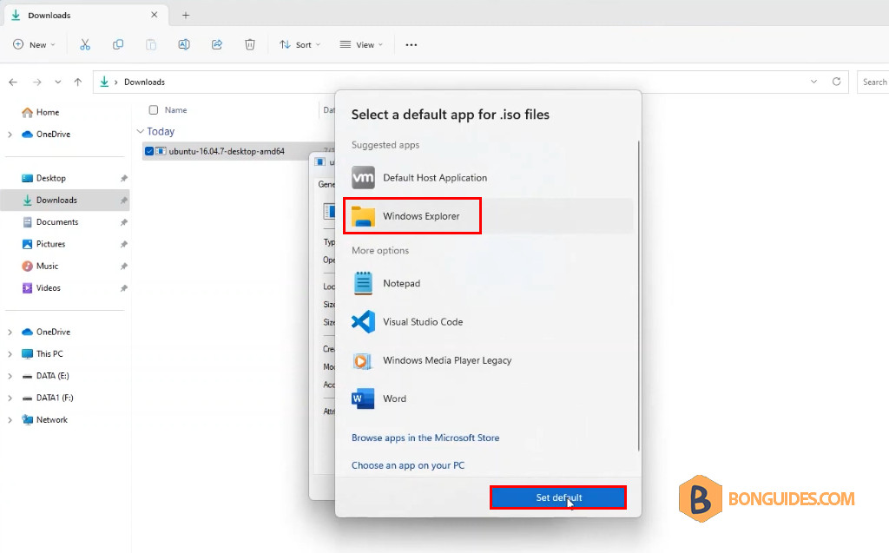Screen dimensions: 889x553
Task: Open address bar history dropdown chevron
Action: tap(813, 82)
